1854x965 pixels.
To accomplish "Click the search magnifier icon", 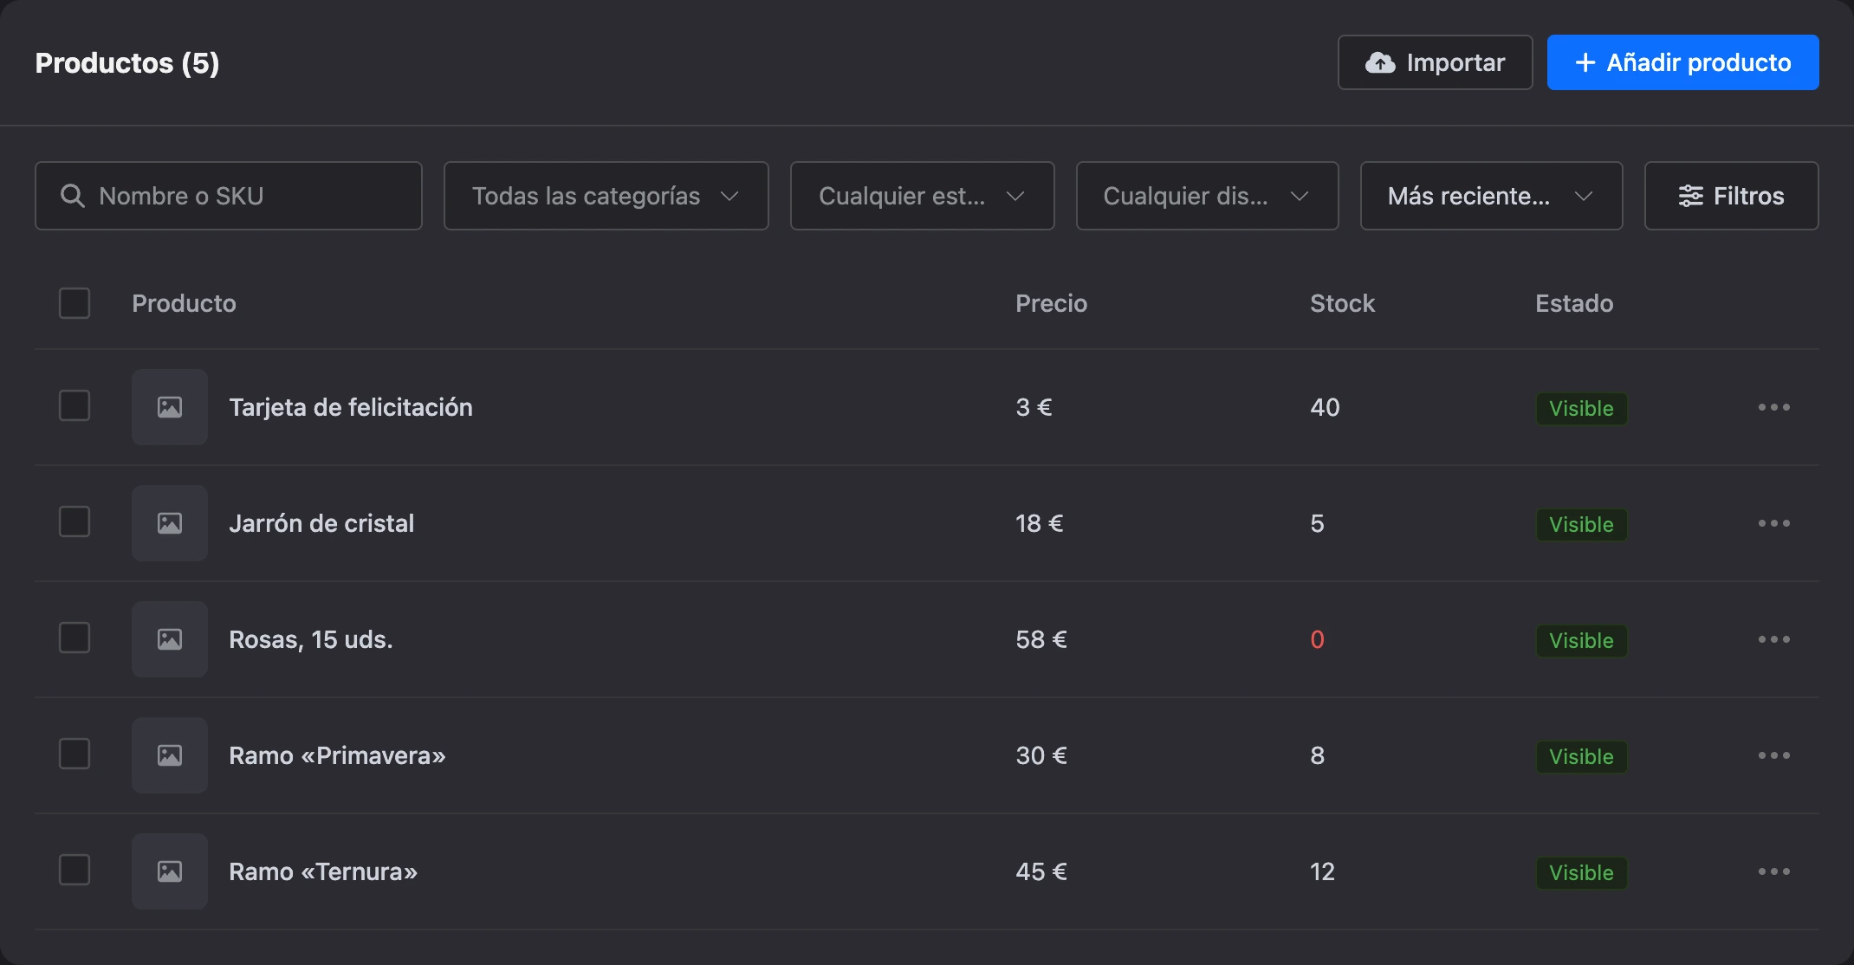I will pyautogui.click(x=73, y=196).
